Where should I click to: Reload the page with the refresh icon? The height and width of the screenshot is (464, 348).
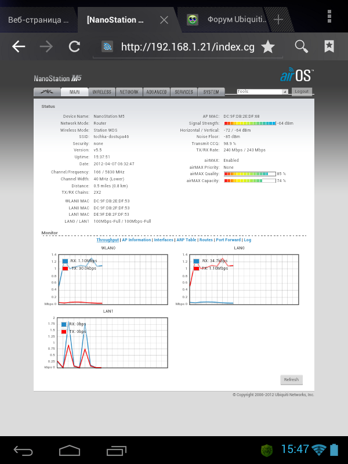74,46
